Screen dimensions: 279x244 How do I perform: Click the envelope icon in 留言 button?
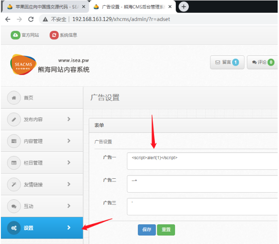(x=217, y=62)
